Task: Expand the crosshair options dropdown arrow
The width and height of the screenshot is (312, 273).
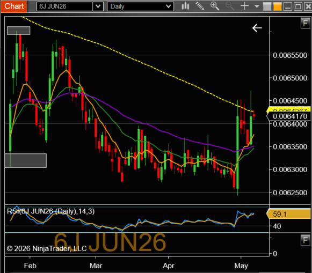Action: [x=257, y=6]
